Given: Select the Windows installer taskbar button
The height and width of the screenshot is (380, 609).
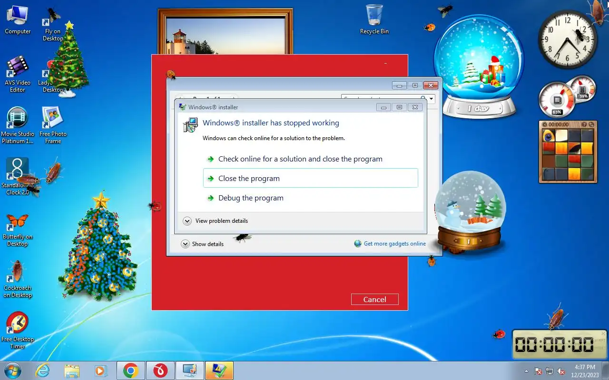Looking at the screenshot, I should [219, 370].
